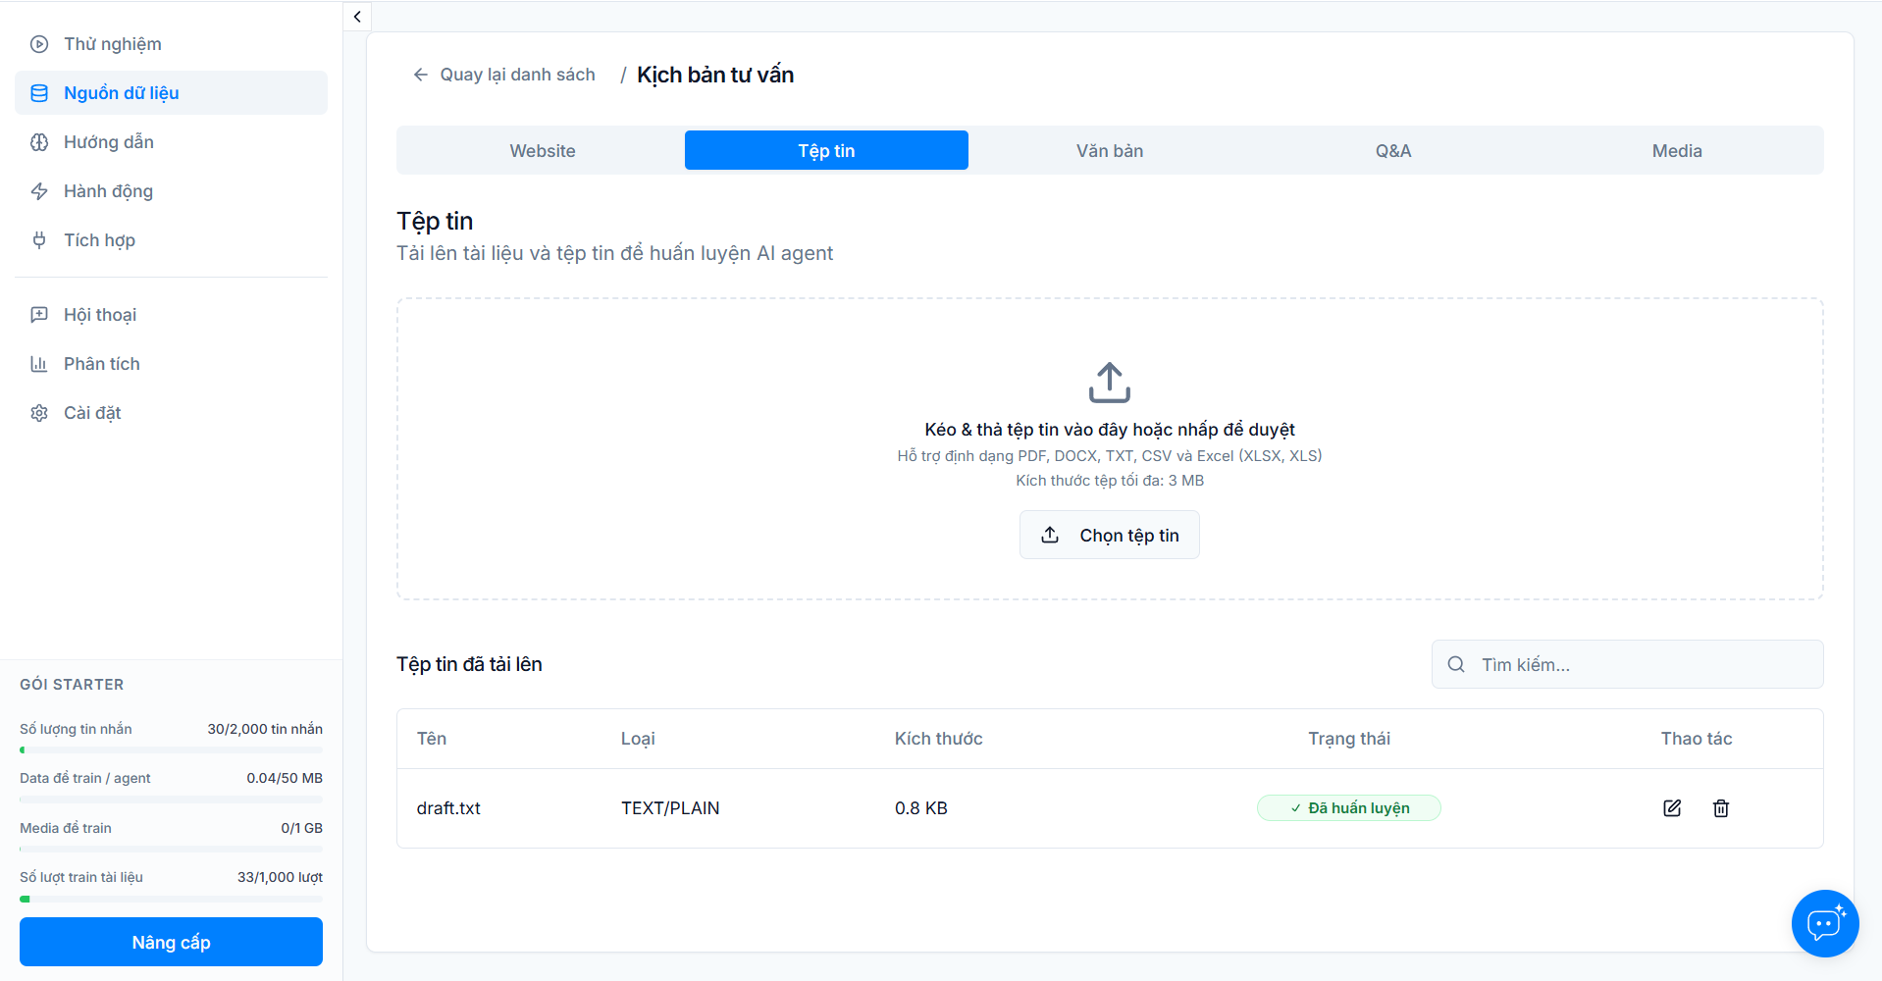Click the Nâng cấp upgrade button
This screenshot has width=1882, height=981.
click(171, 942)
